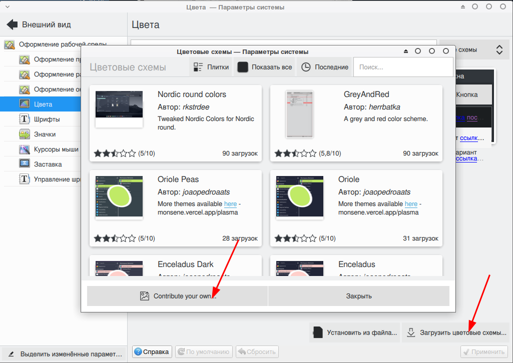Click the Курсоры мыши sidebar icon
Screen dimensions: 513x363
tap(25, 149)
